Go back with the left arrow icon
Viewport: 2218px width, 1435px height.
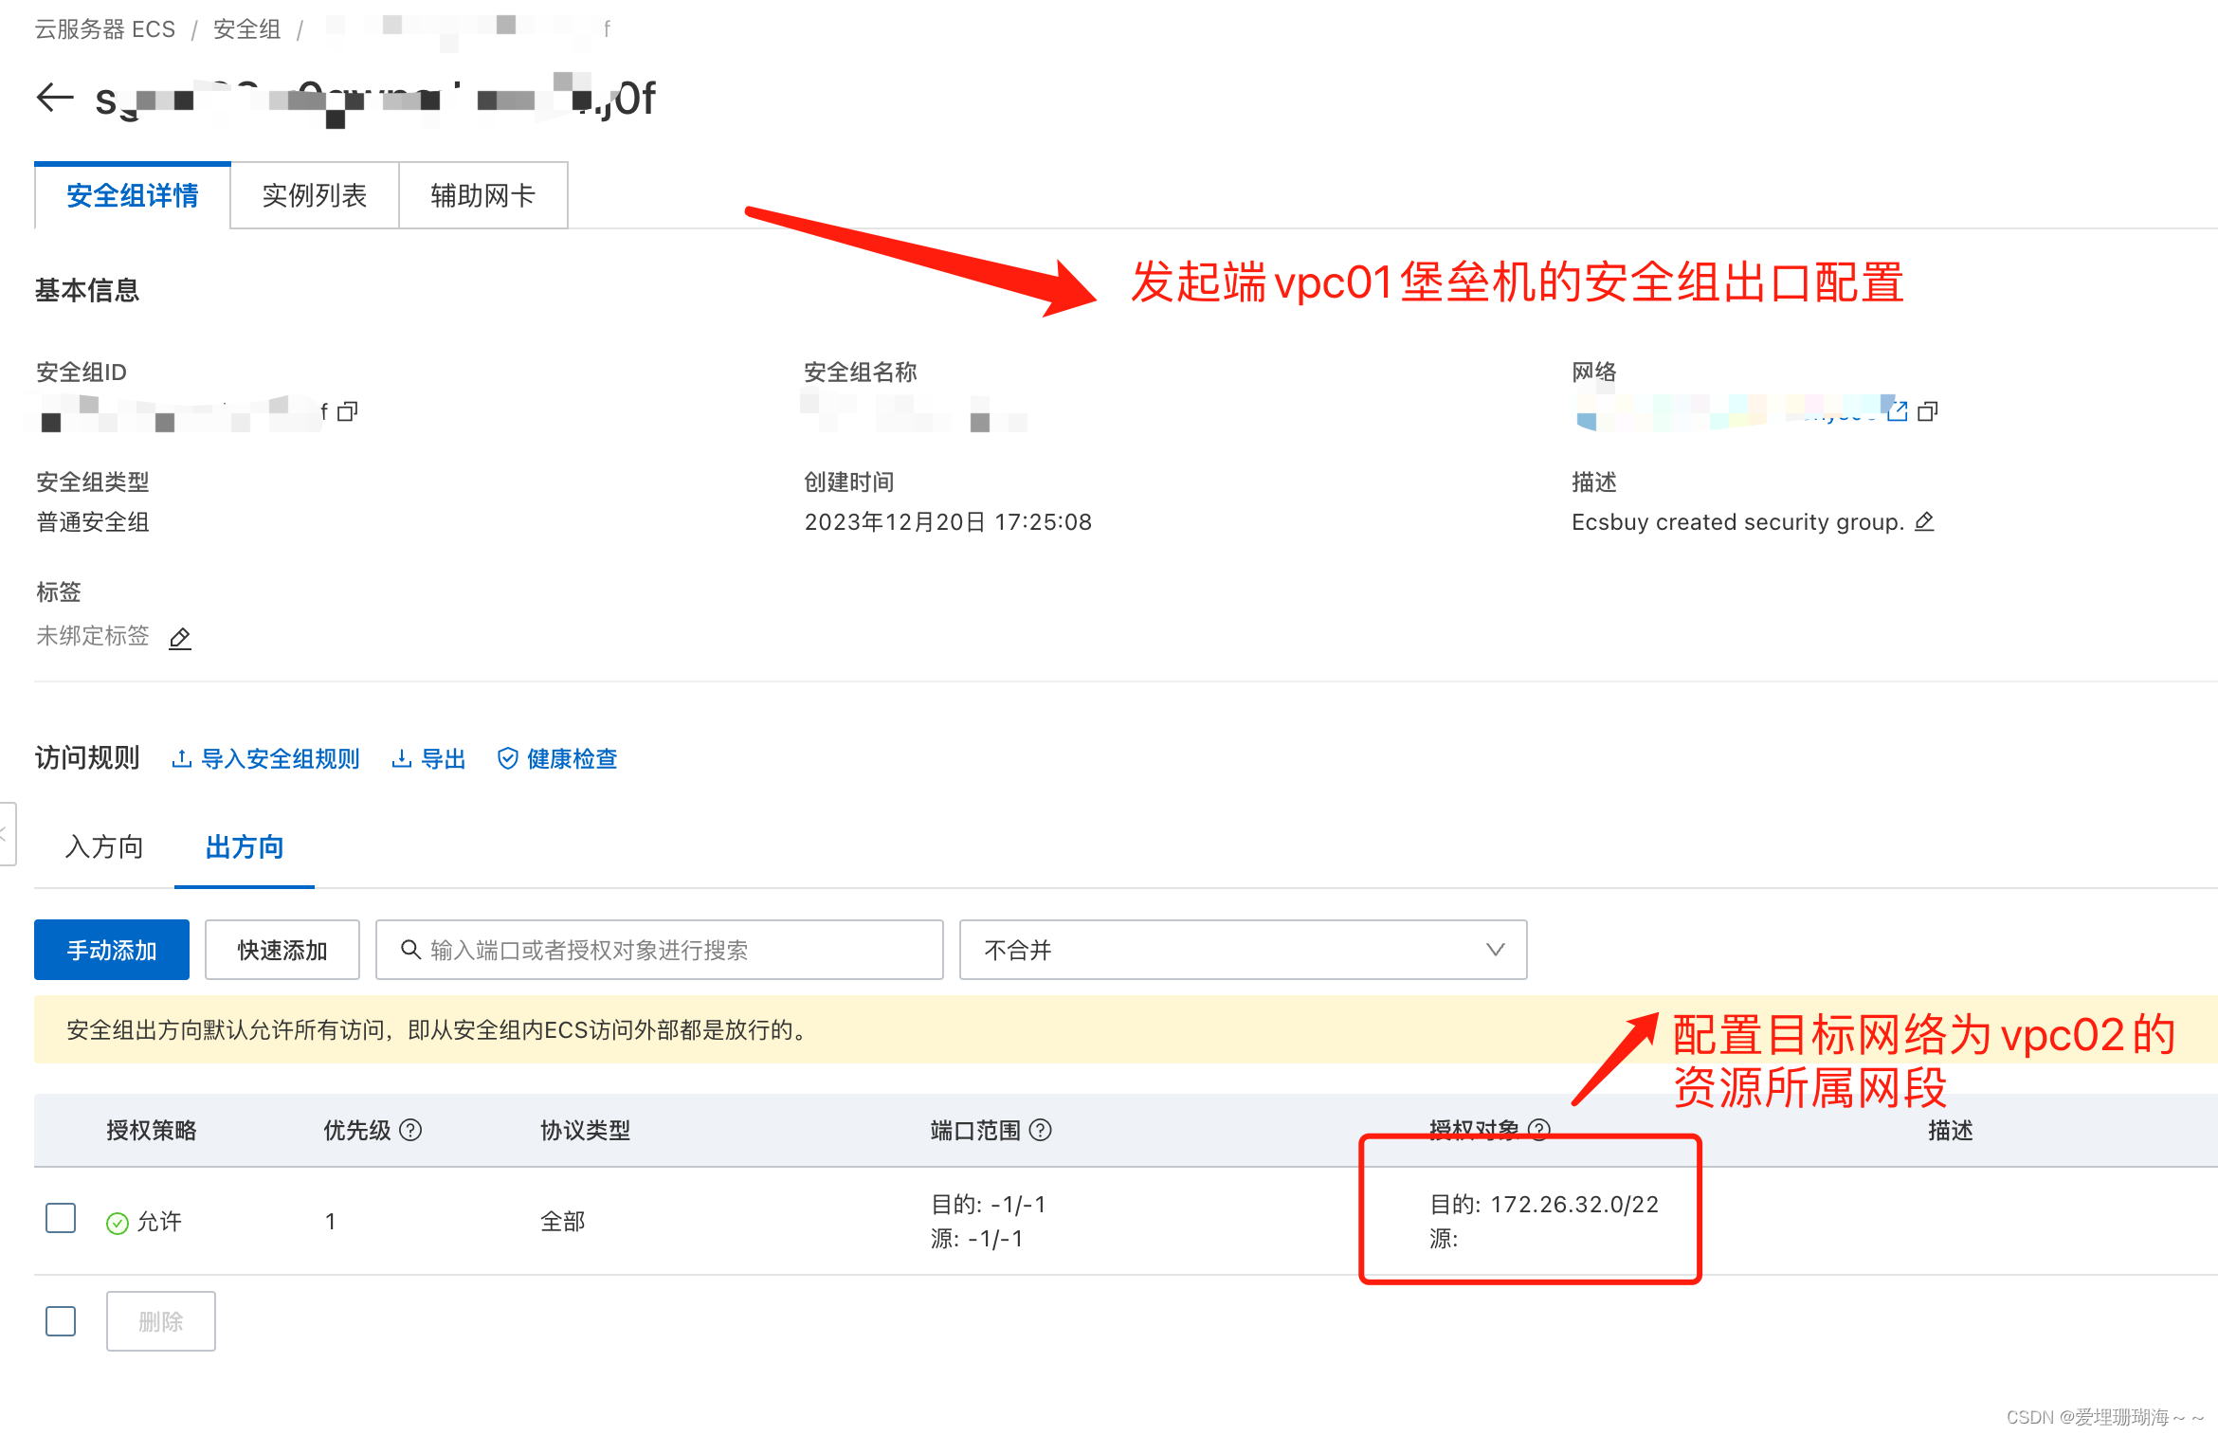tap(55, 98)
